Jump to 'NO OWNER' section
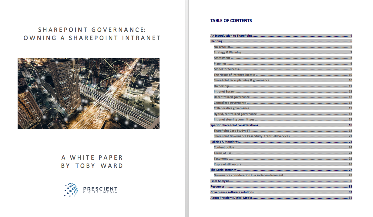Screen dimensions: 373x217 pos(283,47)
